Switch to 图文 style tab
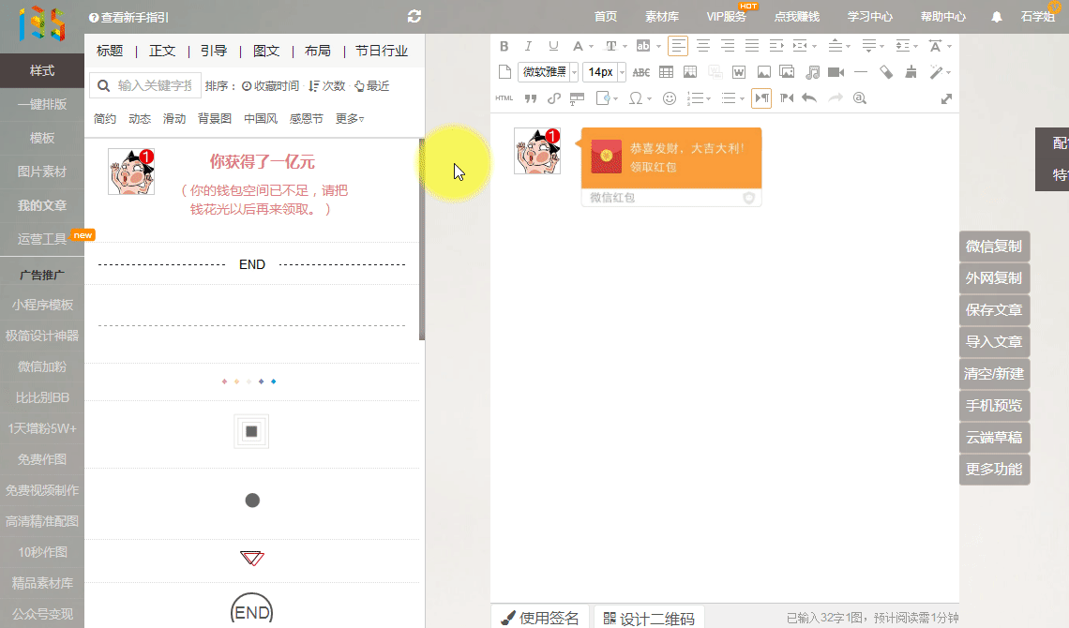This screenshot has width=1069, height=628. coord(266,52)
